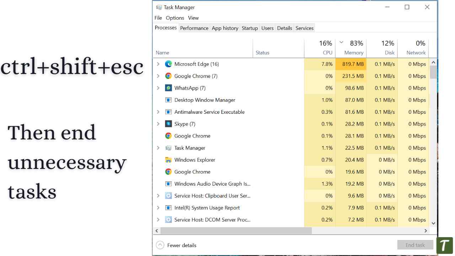The height and width of the screenshot is (256, 455).
Task: Open the View menu
Action: click(193, 18)
